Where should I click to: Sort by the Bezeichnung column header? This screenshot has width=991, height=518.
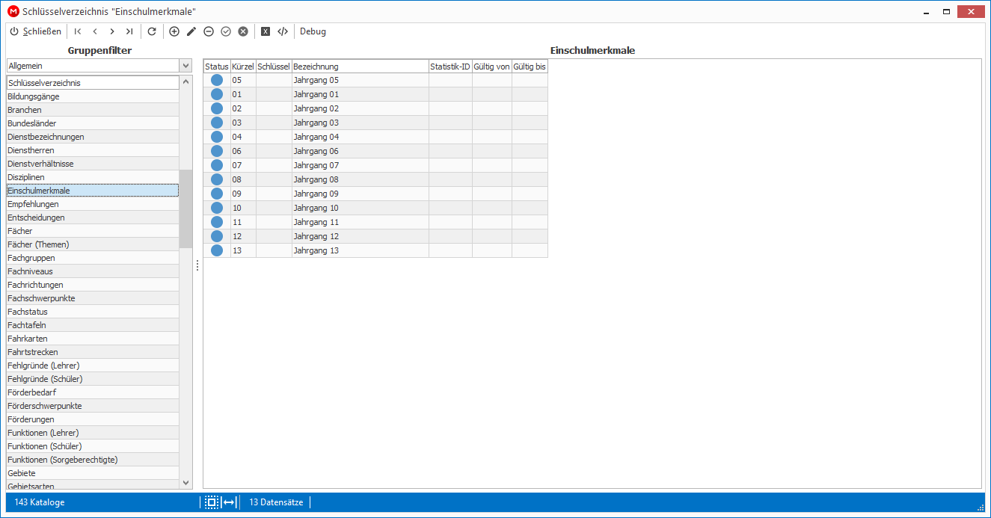(x=360, y=67)
